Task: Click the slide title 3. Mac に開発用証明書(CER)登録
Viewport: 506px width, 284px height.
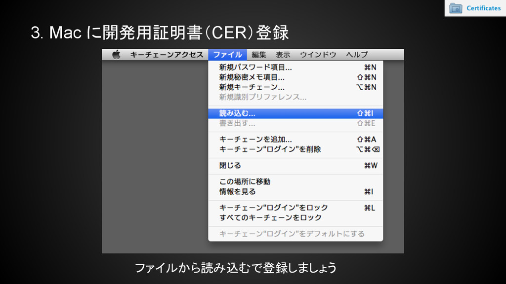Action: (x=160, y=33)
